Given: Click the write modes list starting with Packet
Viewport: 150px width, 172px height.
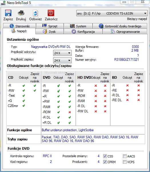Looking at the screenshot, I should 90,139.
